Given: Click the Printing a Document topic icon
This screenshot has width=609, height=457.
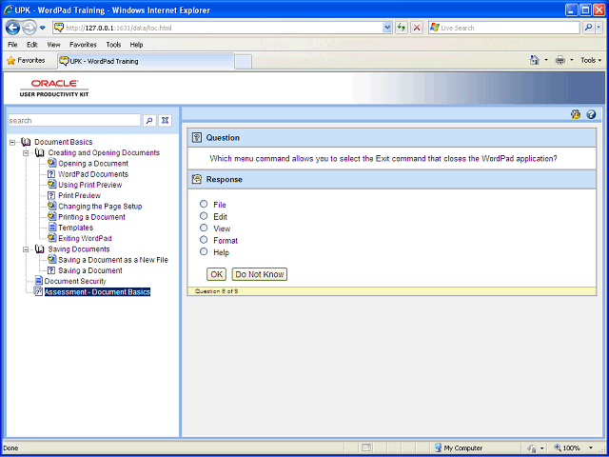Looking at the screenshot, I should click(51, 217).
